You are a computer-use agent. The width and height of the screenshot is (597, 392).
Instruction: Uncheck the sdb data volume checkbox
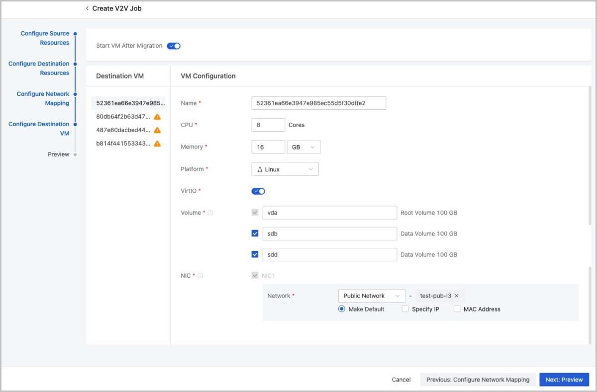click(255, 234)
